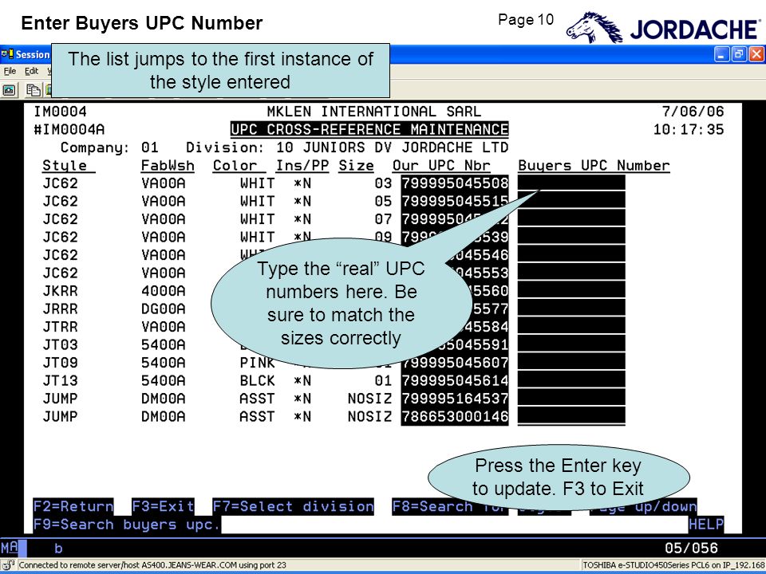Click Buyers UPC field for JC62 size 07
The width and height of the screenshot is (766, 574).
pyautogui.click(x=571, y=219)
